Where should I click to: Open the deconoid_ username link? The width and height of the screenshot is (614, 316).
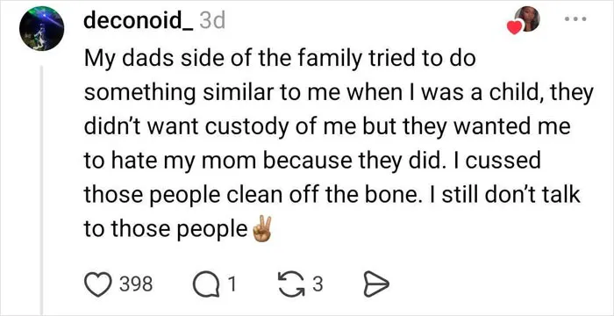138,21
